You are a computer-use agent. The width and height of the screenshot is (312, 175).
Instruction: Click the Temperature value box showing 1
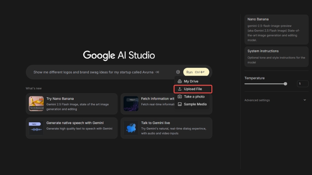[x=303, y=84]
